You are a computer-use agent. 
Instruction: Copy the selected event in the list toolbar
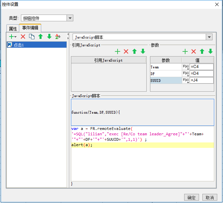32,37
